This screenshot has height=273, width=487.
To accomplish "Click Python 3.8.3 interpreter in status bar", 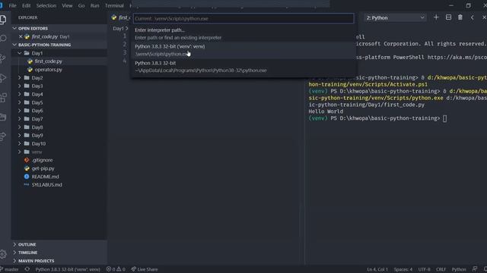I will click(x=68, y=269).
